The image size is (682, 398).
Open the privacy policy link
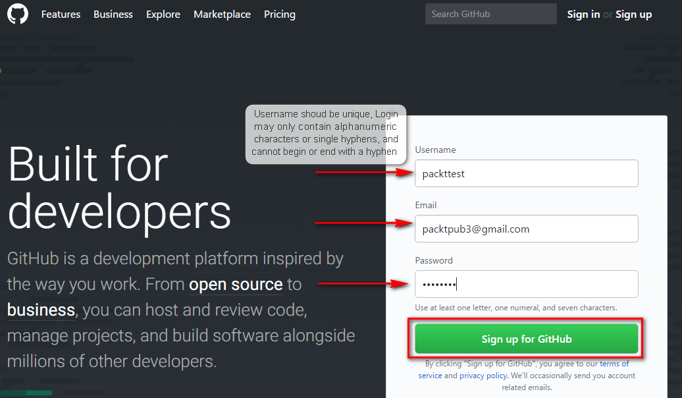483,376
